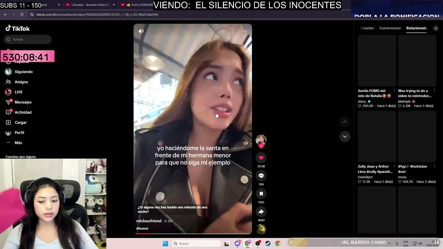Like the video with the heart icon
Screen dimensions: 443x249
(x=261, y=158)
